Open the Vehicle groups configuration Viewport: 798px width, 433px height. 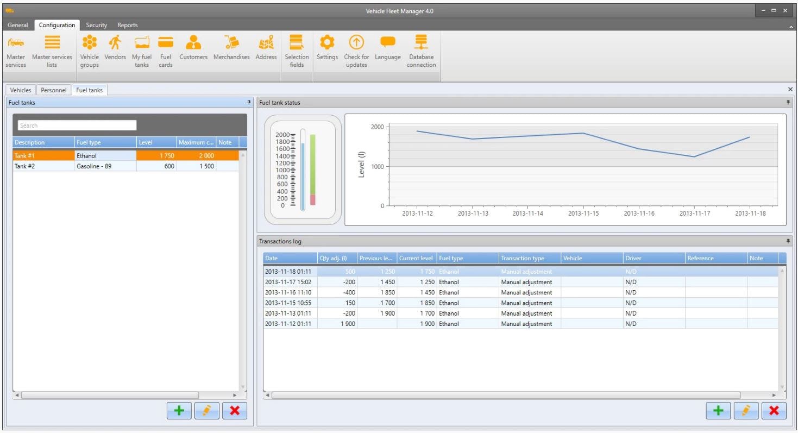90,51
